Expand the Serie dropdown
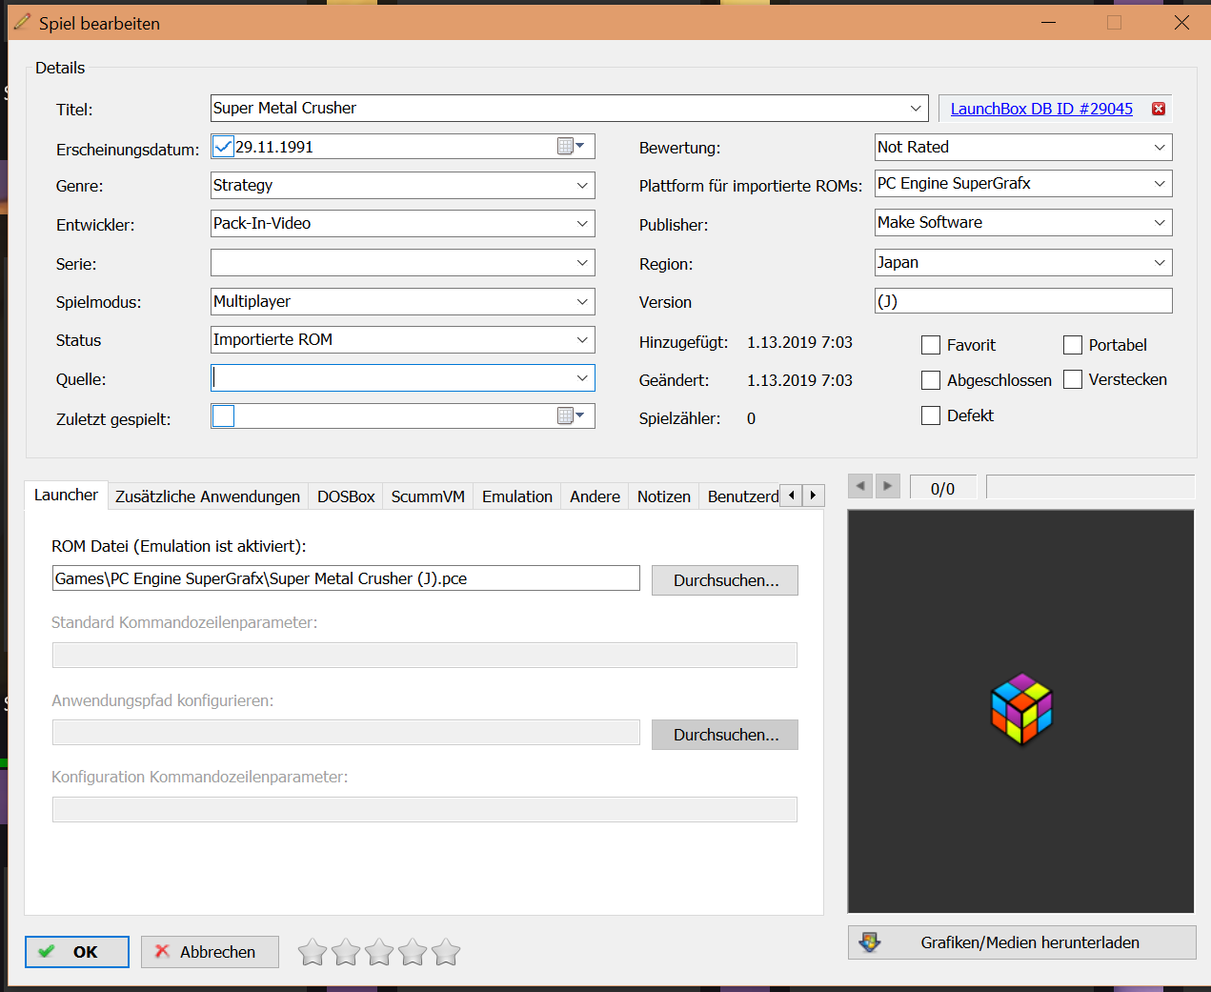The image size is (1211, 992). [x=582, y=263]
